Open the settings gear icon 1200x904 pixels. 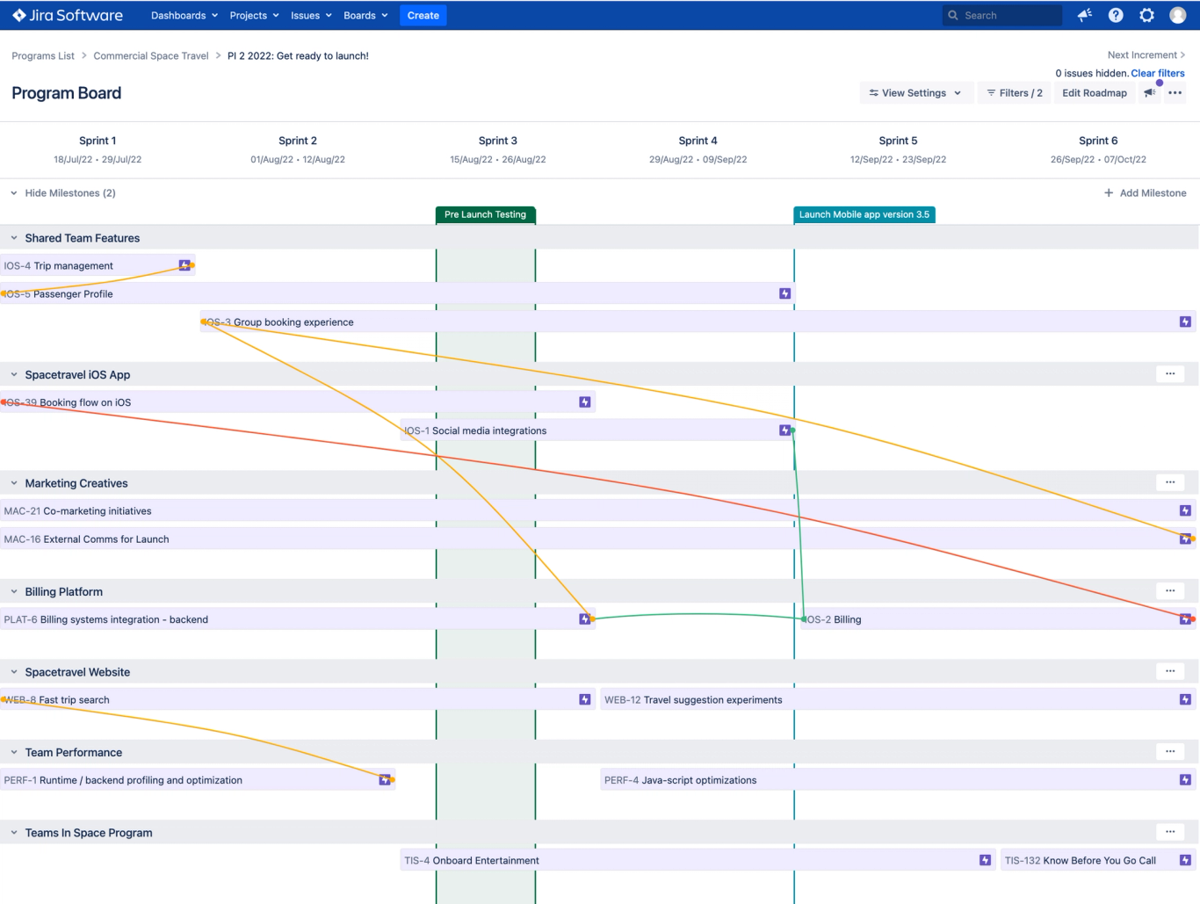click(x=1146, y=15)
